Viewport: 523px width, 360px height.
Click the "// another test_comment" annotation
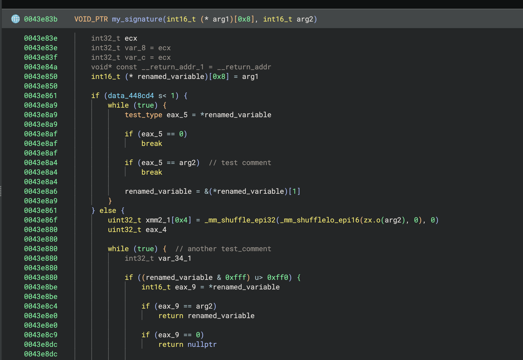tap(223, 249)
